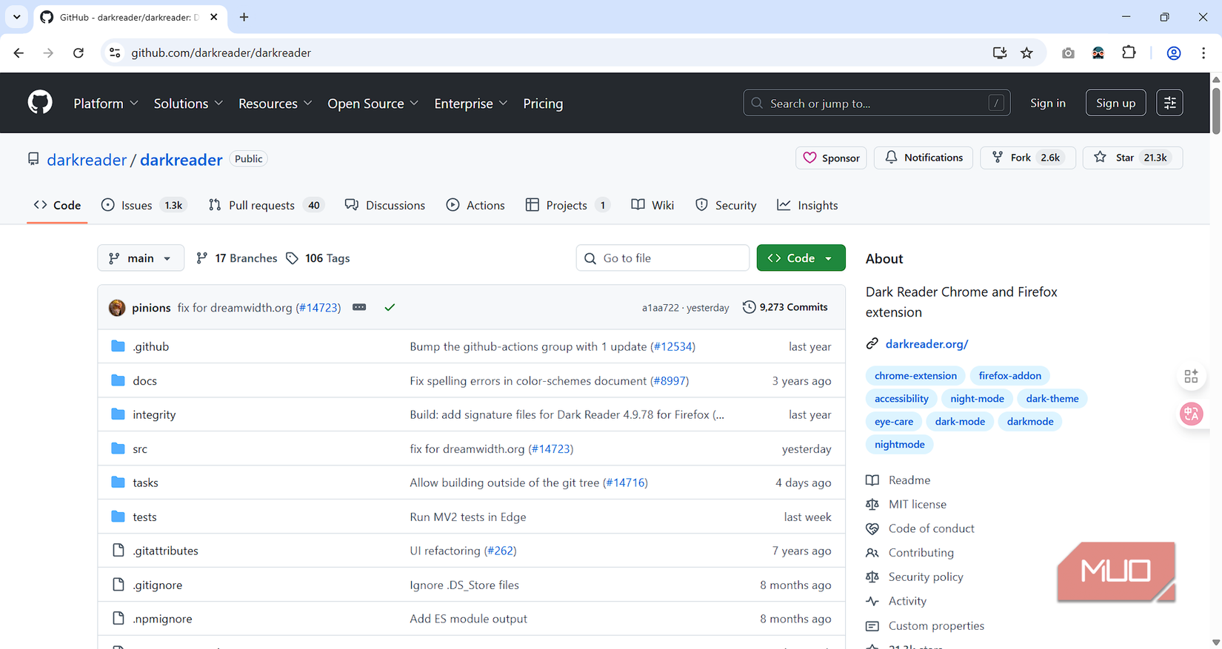Open the src folder

140,448
